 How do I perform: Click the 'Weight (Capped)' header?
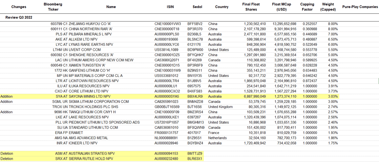coord(328,7)
